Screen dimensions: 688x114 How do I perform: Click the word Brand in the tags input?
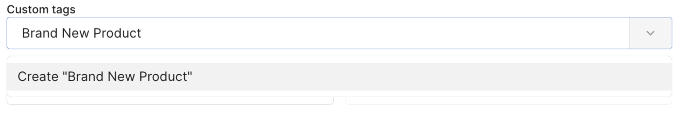tap(40, 33)
